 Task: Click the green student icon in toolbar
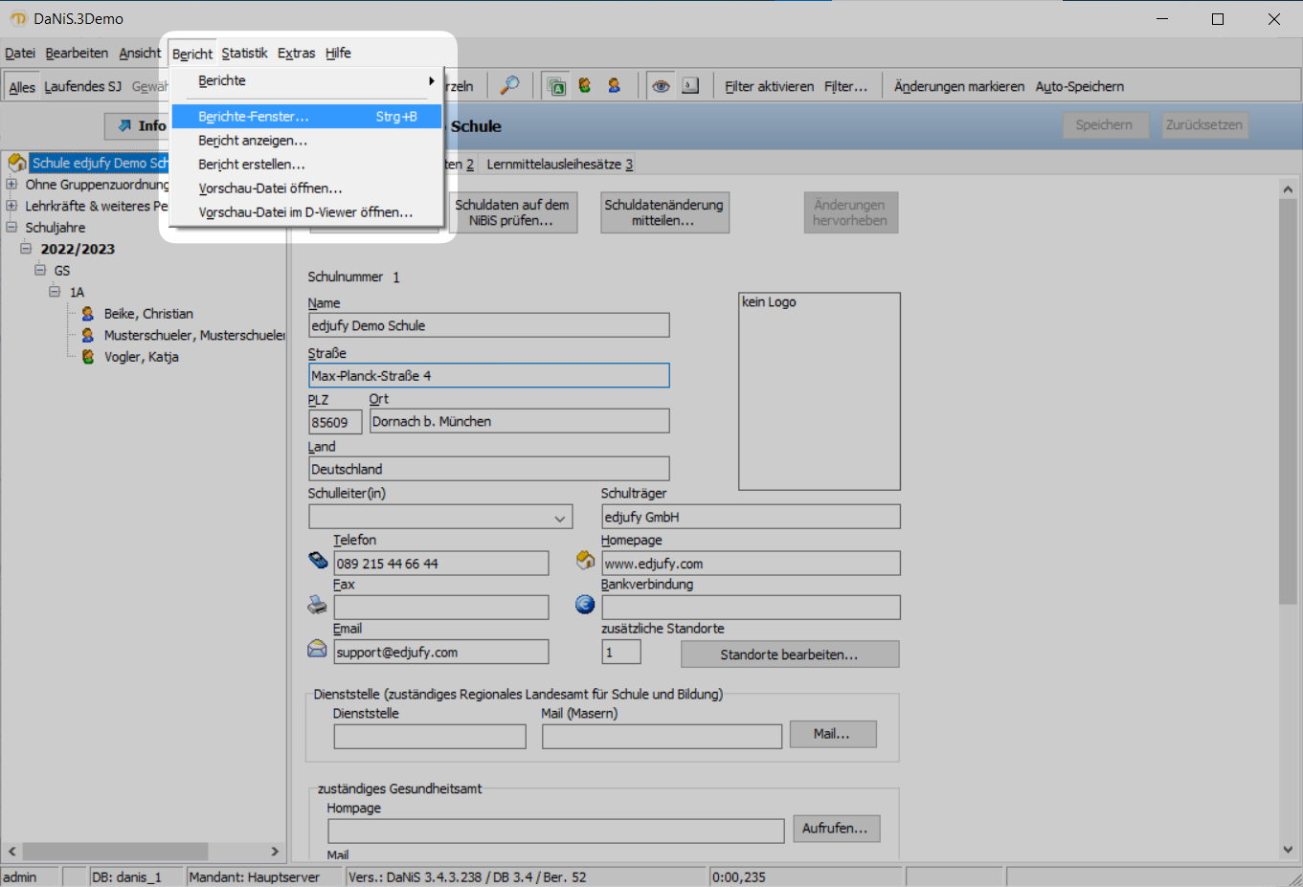click(585, 86)
